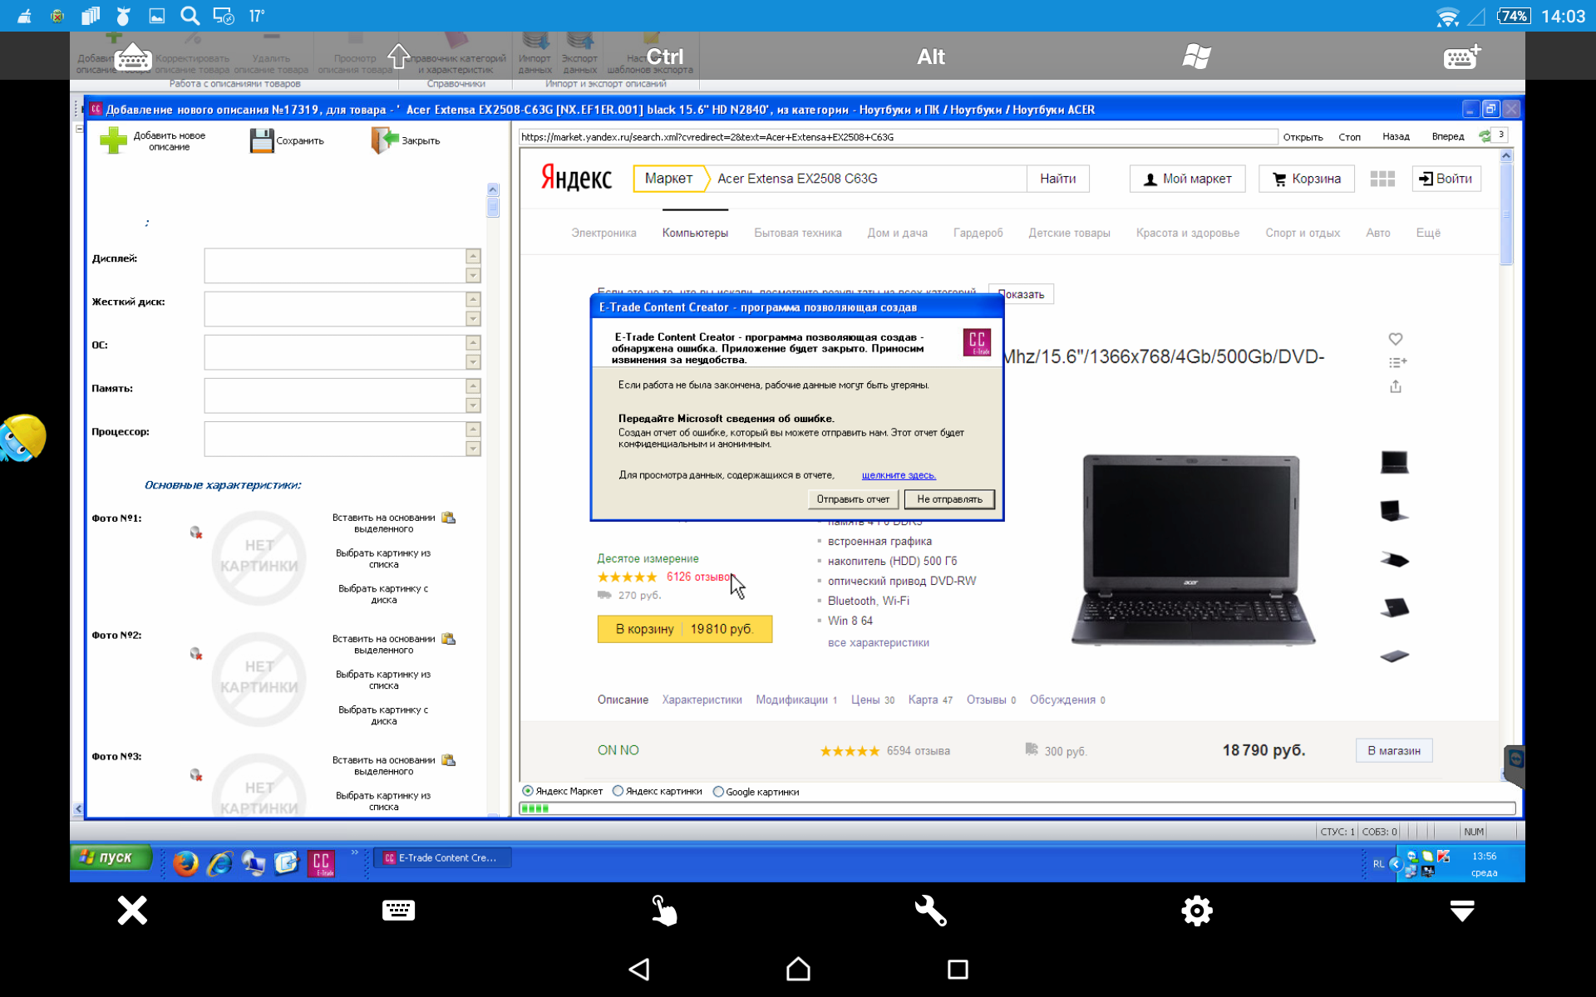
Task: Tap the Android search magnifier icon
Action: (x=190, y=16)
